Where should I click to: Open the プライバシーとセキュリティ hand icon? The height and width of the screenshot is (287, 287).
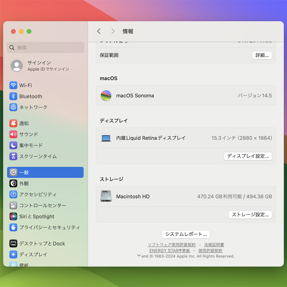tap(13, 227)
